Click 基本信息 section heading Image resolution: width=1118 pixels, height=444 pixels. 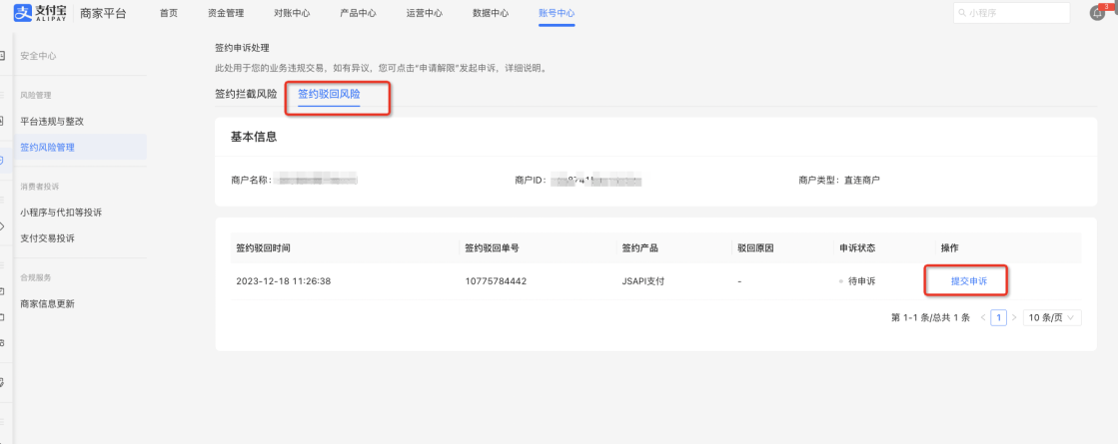[254, 137]
